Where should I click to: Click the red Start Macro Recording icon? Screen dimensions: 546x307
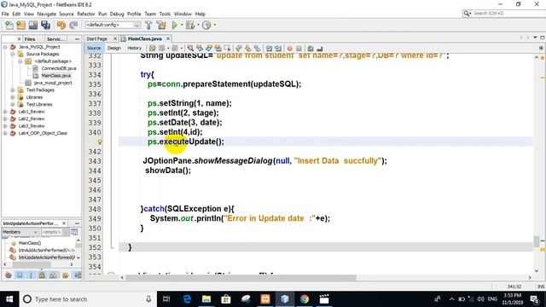(289, 48)
